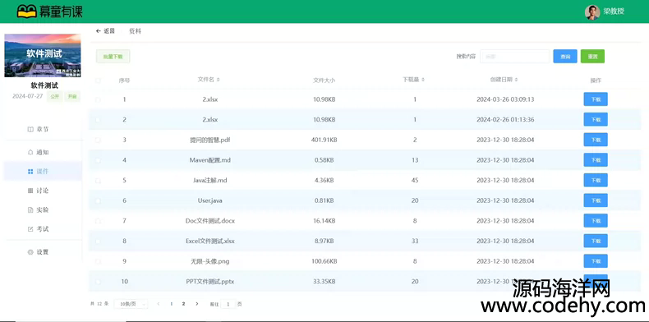The height and width of the screenshot is (322, 649).
Task: Click the next page arrow
Action: (196, 304)
